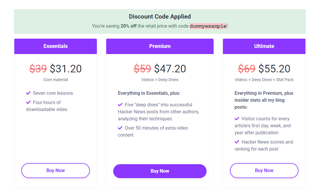Click checkmark beside Hacker News scores item
Image resolution: width=325 pixels, height=195 pixels.
(237, 142)
